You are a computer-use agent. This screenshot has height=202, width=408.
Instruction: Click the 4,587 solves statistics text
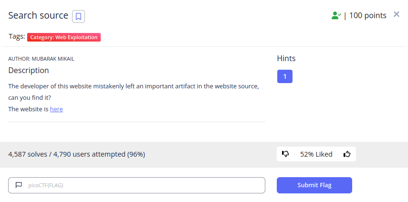click(x=76, y=154)
